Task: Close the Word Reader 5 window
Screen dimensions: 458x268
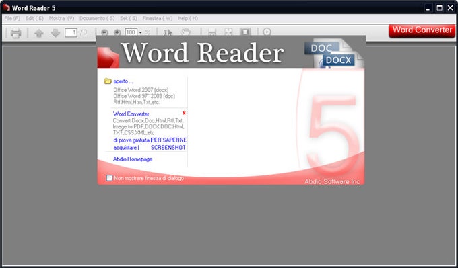Action: pos(451,8)
